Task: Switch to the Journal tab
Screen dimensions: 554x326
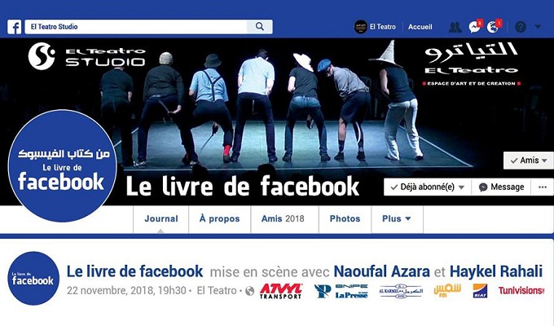Action: [161, 219]
